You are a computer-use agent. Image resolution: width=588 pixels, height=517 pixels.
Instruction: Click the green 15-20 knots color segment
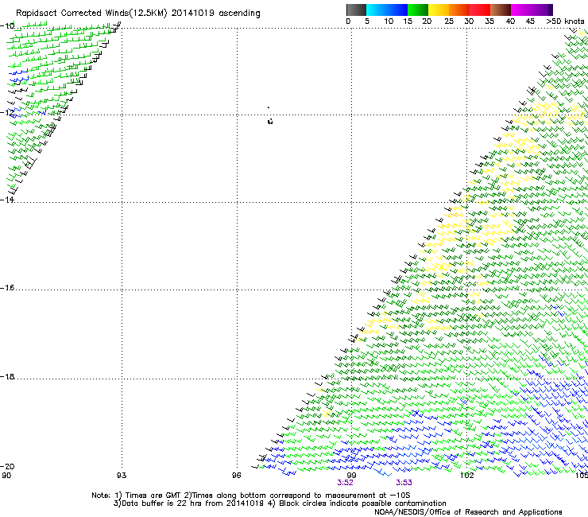coord(418,10)
